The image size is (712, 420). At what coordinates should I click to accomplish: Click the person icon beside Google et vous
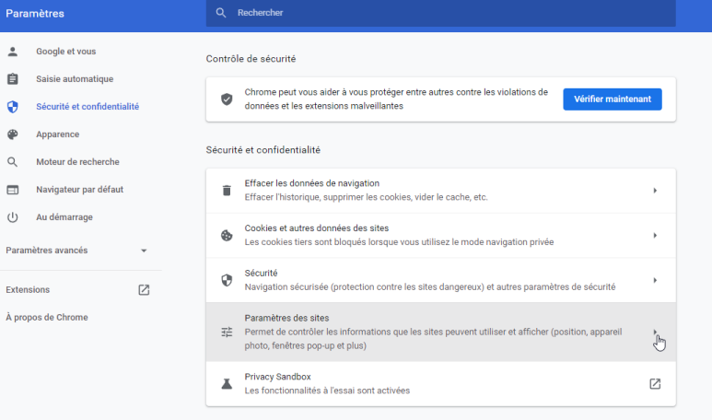point(13,52)
